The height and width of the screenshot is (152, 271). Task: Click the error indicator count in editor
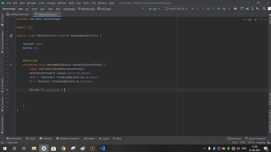pos(245,19)
